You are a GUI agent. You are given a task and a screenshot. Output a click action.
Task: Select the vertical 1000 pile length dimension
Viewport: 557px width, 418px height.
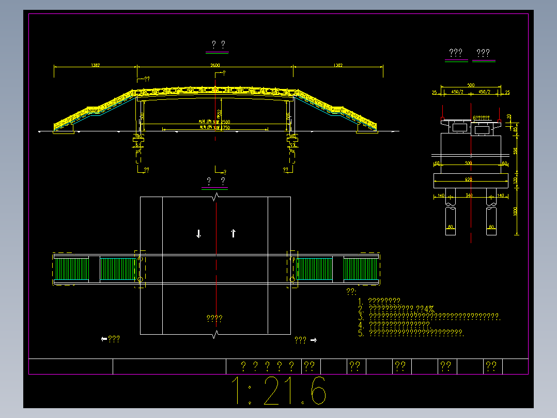pos(516,211)
